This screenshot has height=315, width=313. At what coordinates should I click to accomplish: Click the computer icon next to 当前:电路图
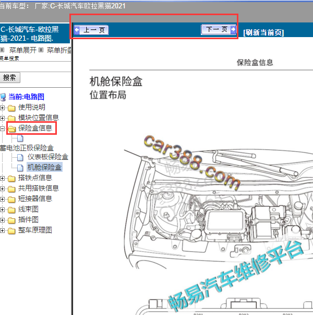tap(3, 97)
